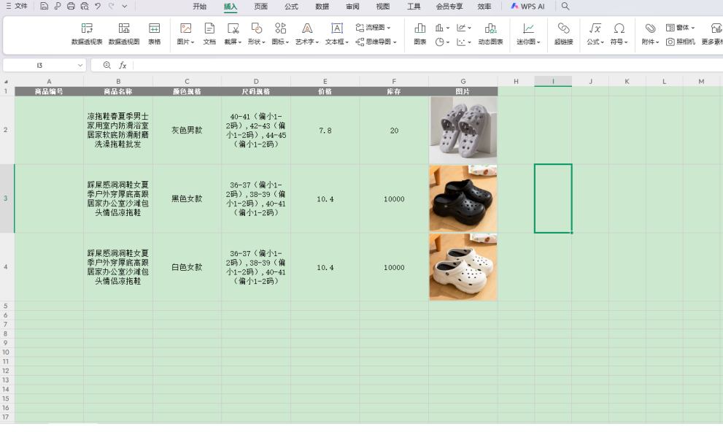Viewport: 723px width, 432px height.
Task: Open the 文件 menu
Action: pyautogui.click(x=17, y=7)
